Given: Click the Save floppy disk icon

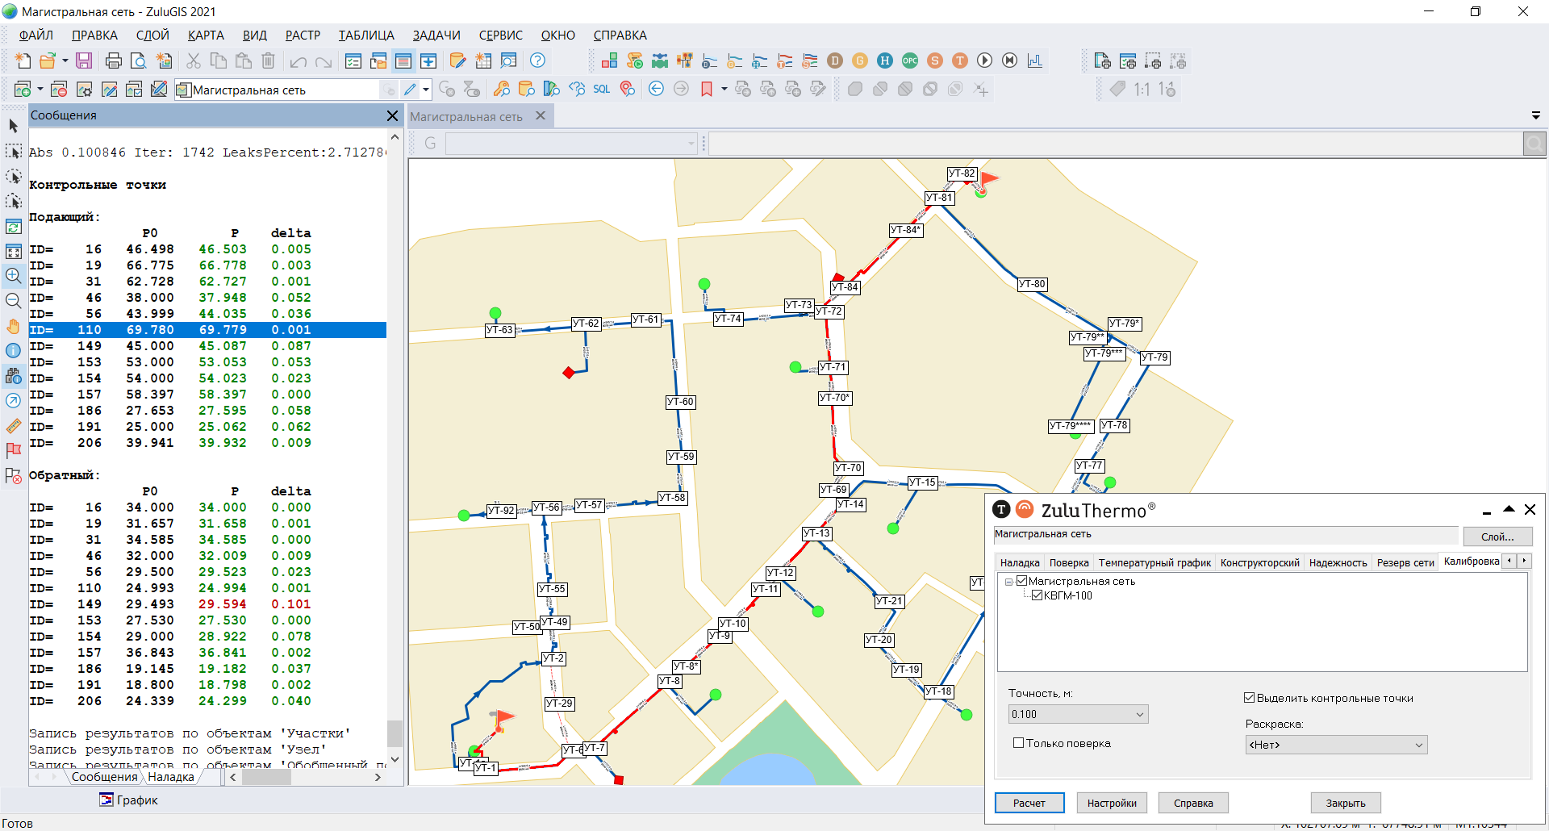Looking at the screenshot, I should tap(84, 61).
